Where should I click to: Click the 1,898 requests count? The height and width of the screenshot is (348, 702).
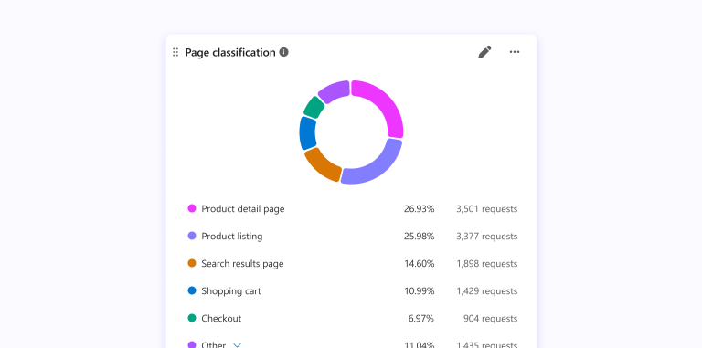486,264
